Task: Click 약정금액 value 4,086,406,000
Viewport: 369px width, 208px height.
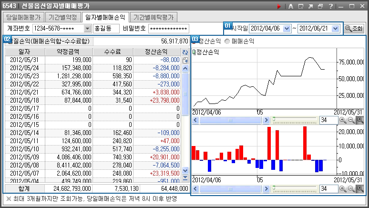Action: pos(74,157)
